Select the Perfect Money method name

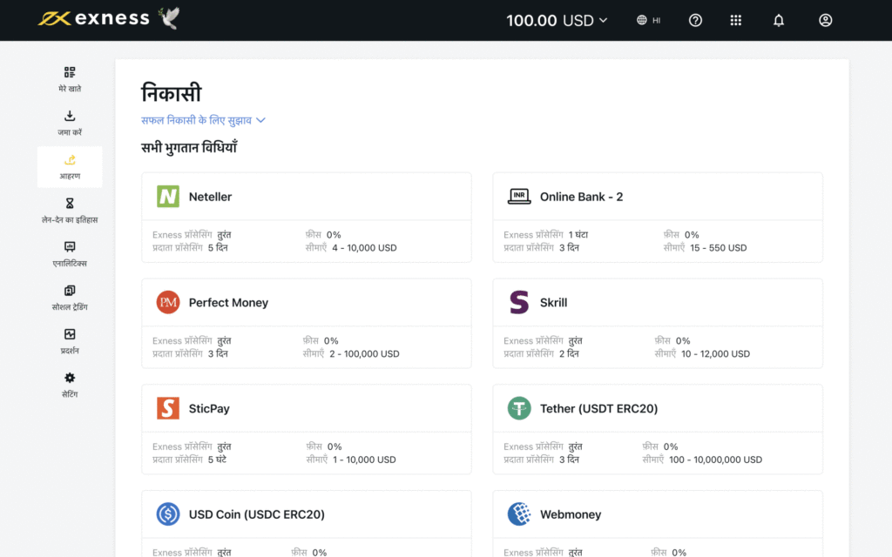(228, 302)
